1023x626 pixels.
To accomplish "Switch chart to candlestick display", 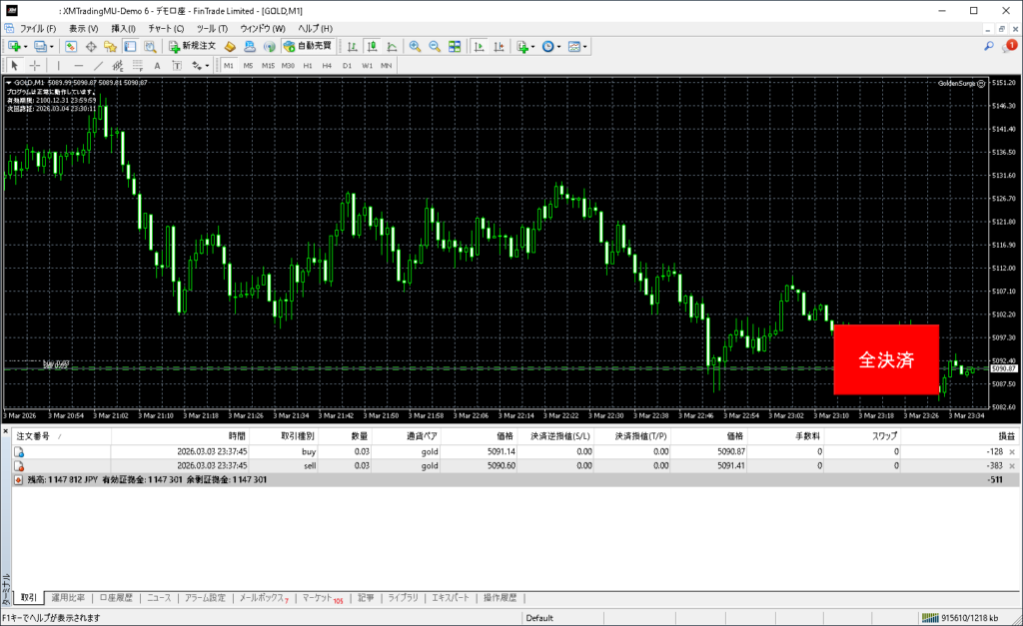I will tap(372, 46).
